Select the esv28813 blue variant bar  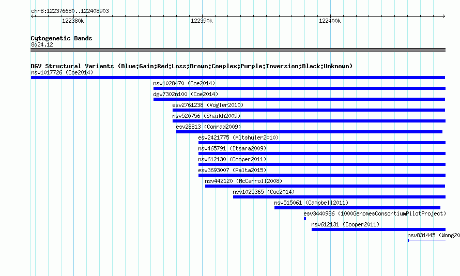tap(309, 132)
